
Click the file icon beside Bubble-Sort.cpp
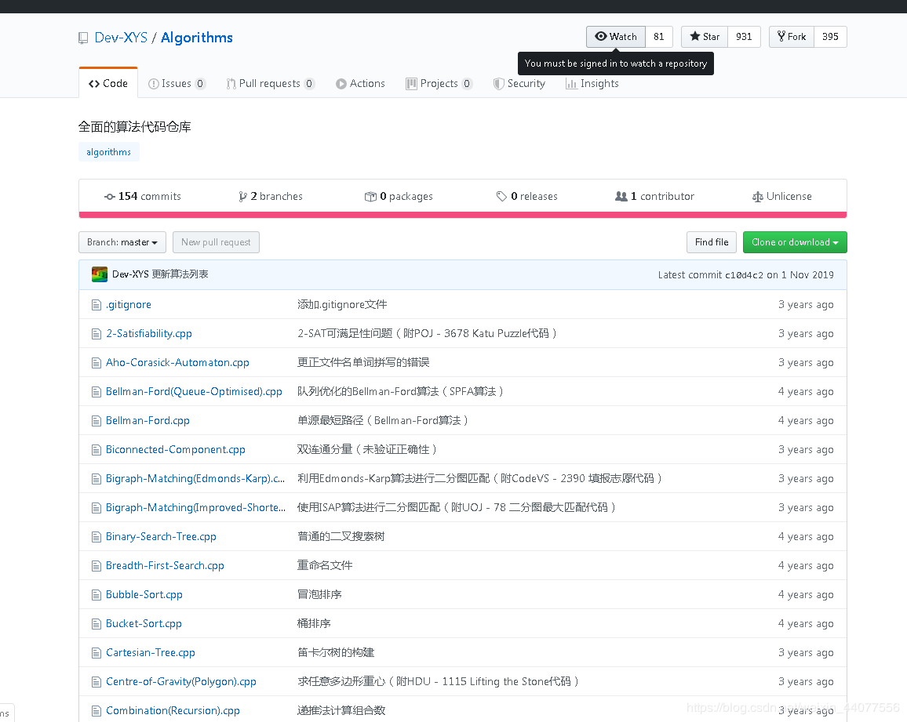tap(97, 594)
